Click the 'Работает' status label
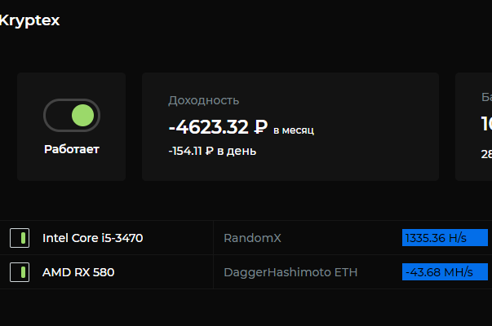 point(71,149)
